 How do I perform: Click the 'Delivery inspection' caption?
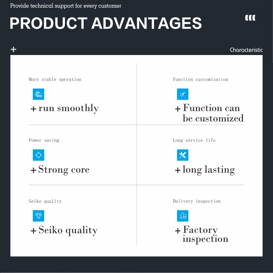(197, 201)
